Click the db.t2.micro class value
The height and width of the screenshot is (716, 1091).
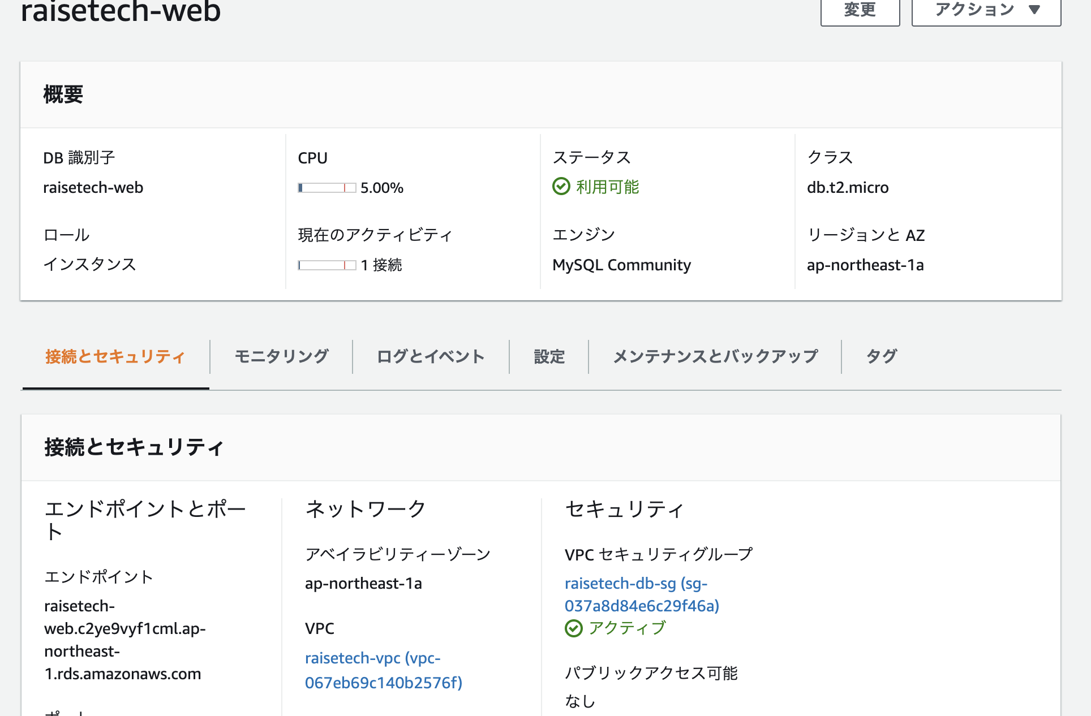click(848, 187)
